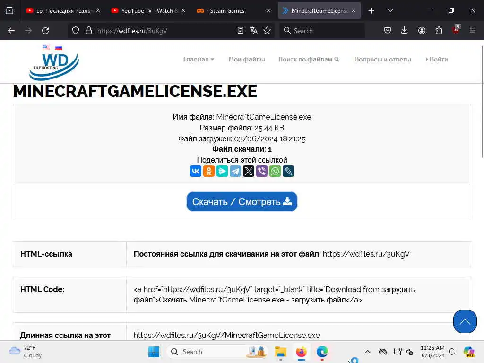Share link via Viber icon

262,171
